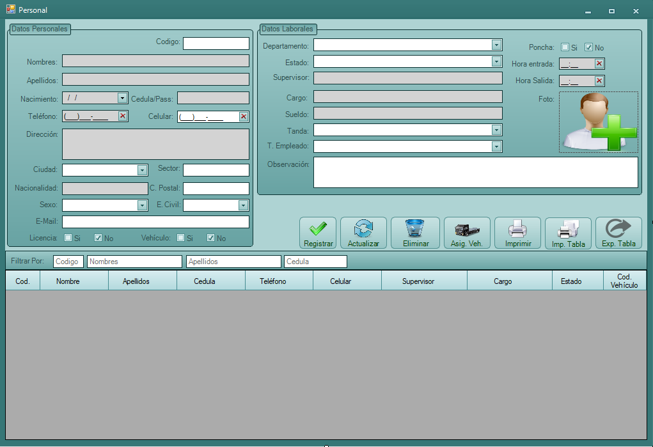The width and height of the screenshot is (653, 447).
Task: Click the Imprimir printer button
Action: coord(517,233)
